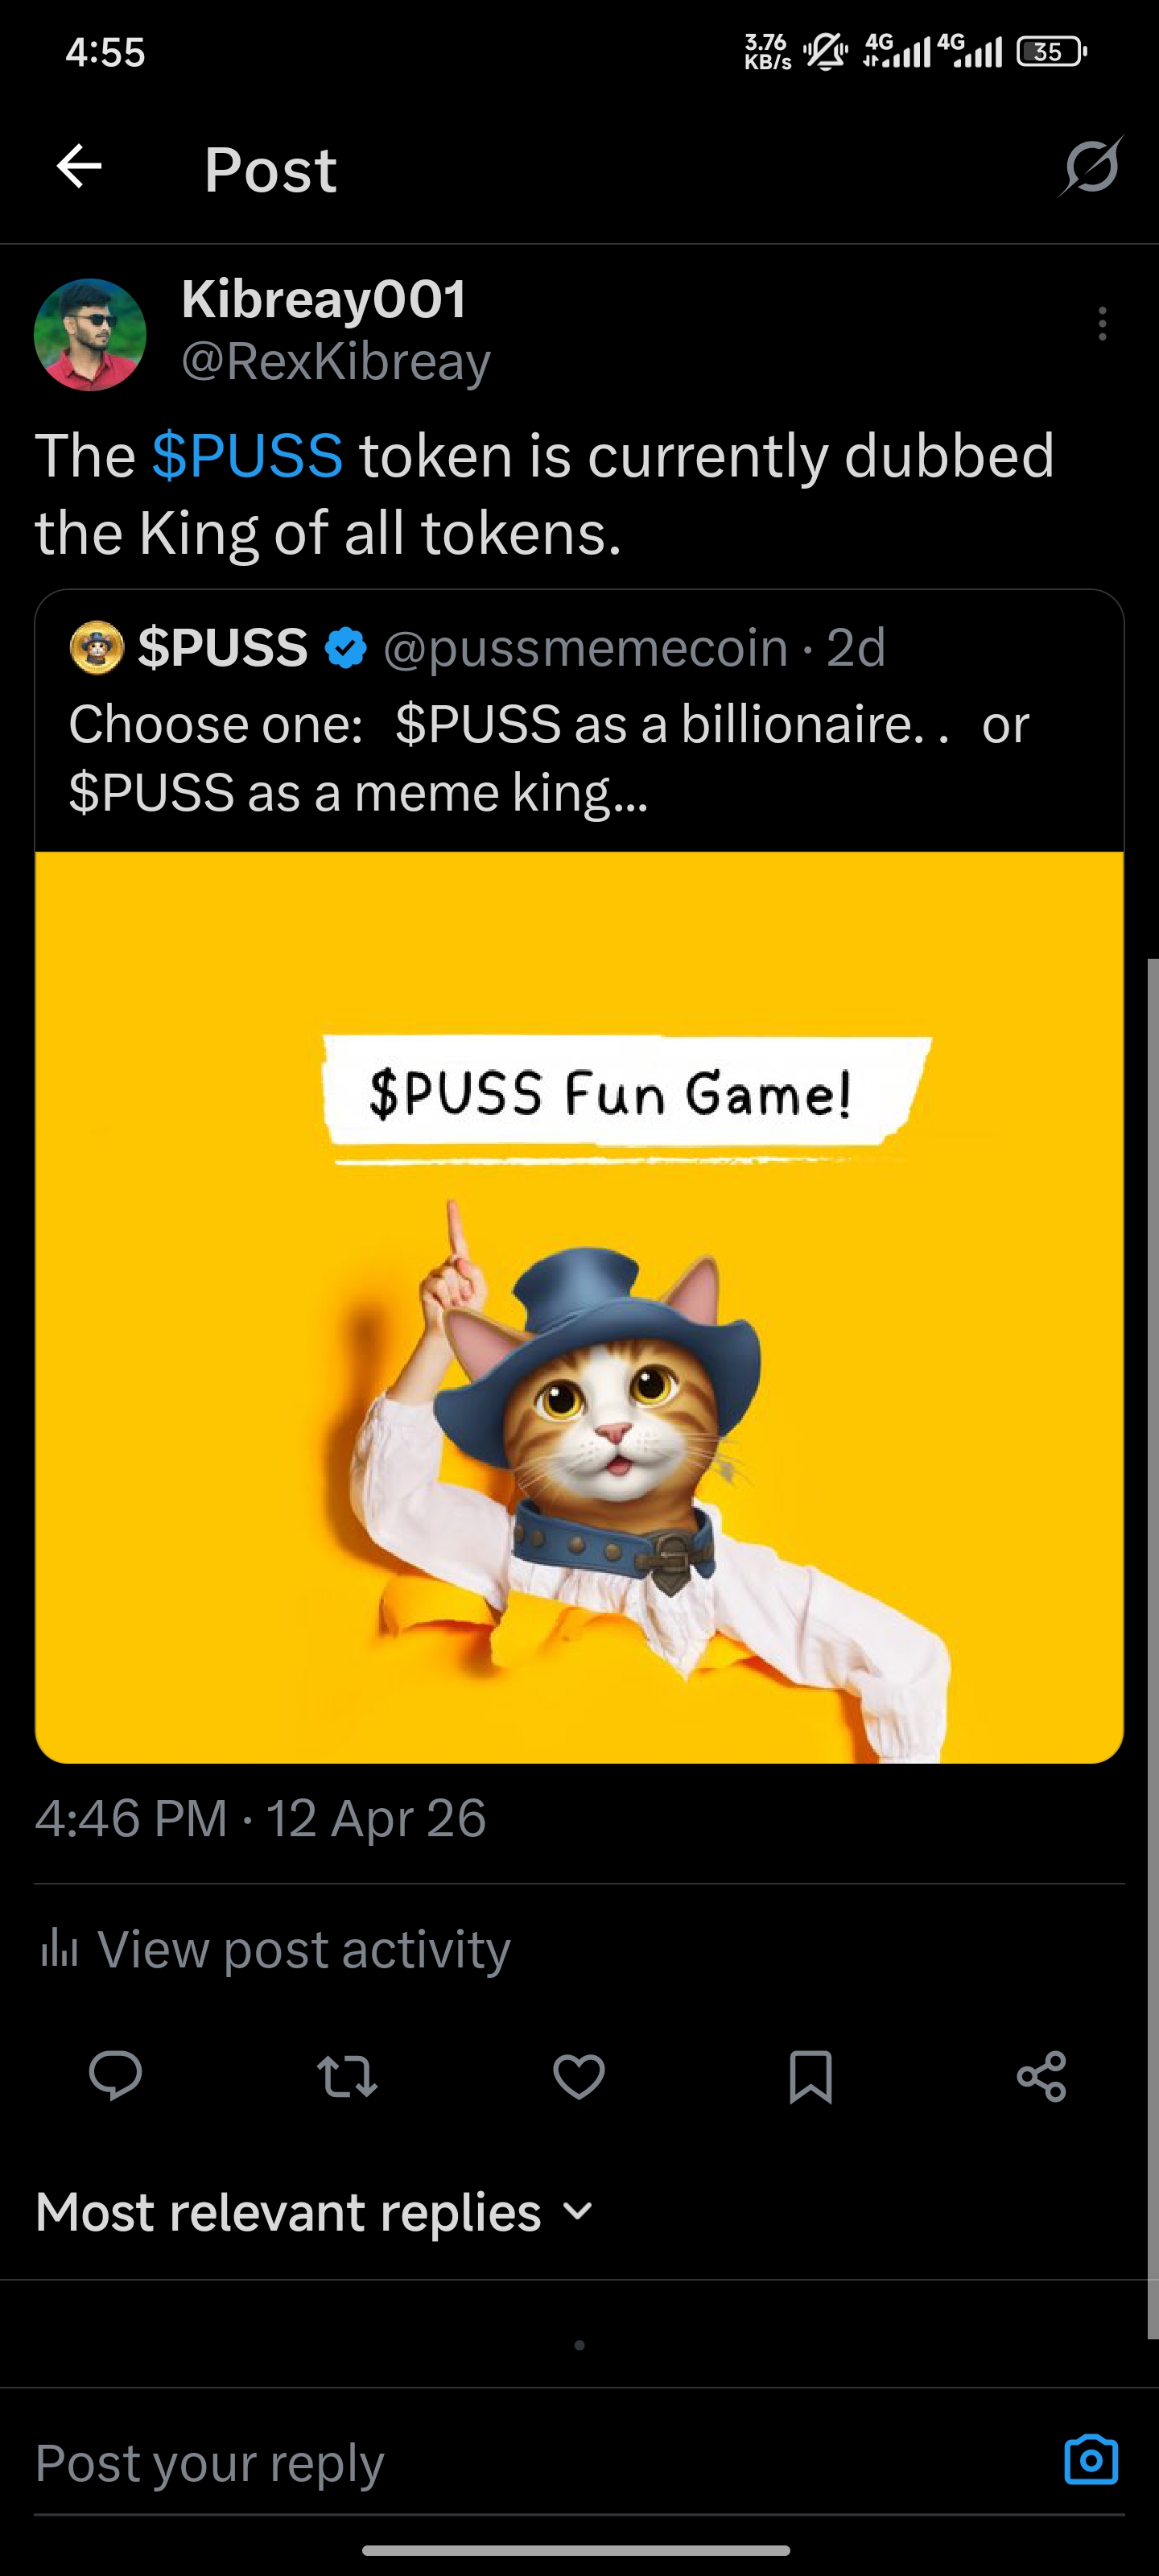Open Kibreay001's profile picture
This screenshot has width=1159, height=2576.
pyautogui.click(x=90, y=334)
